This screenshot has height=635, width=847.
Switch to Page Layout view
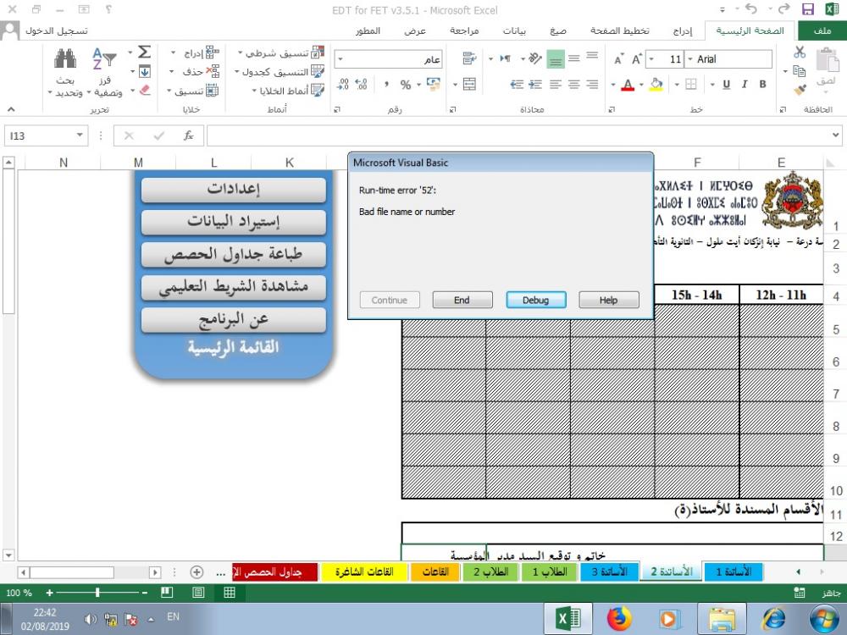198,593
